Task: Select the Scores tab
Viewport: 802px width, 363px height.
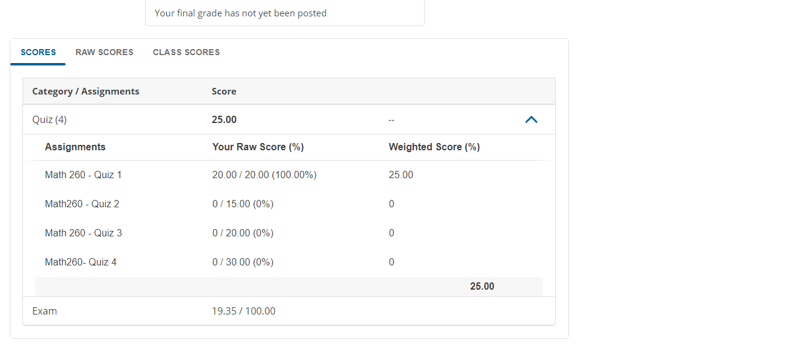Action: 38,52
